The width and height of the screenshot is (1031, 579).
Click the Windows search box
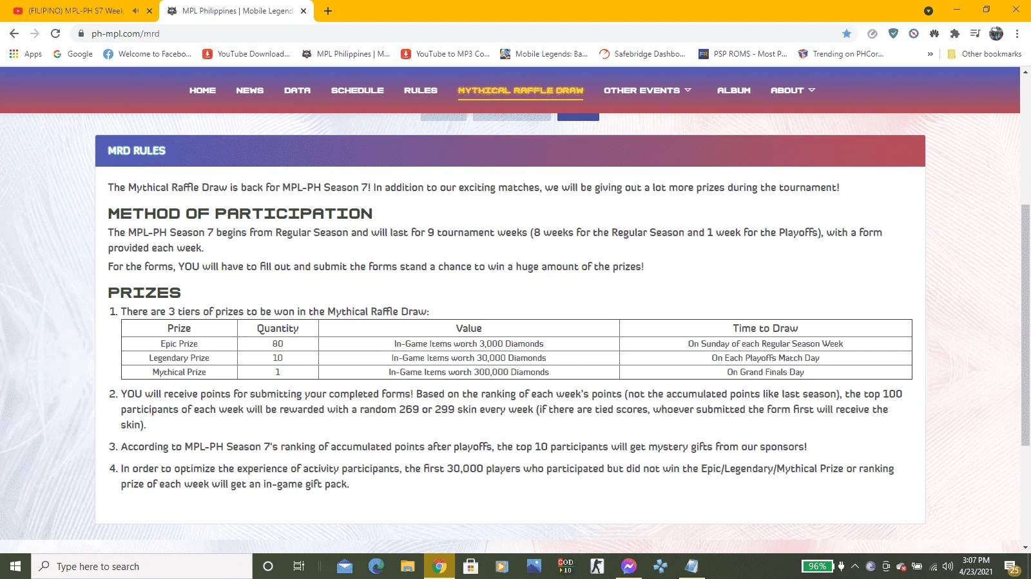142,566
